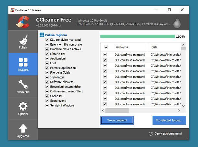198x147 pixels.
Task: Uncheck Percorsi applicazioni option
Action: (47, 68)
